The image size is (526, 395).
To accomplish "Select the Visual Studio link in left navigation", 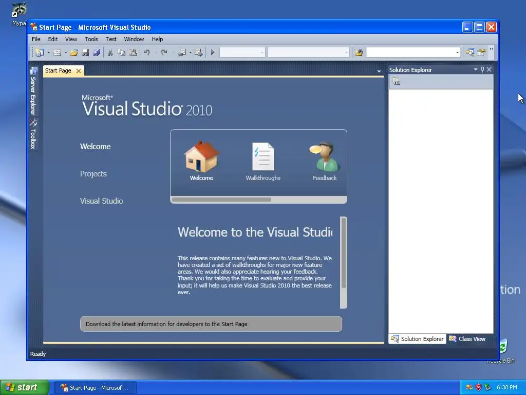I will pyautogui.click(x=101, y=201).
